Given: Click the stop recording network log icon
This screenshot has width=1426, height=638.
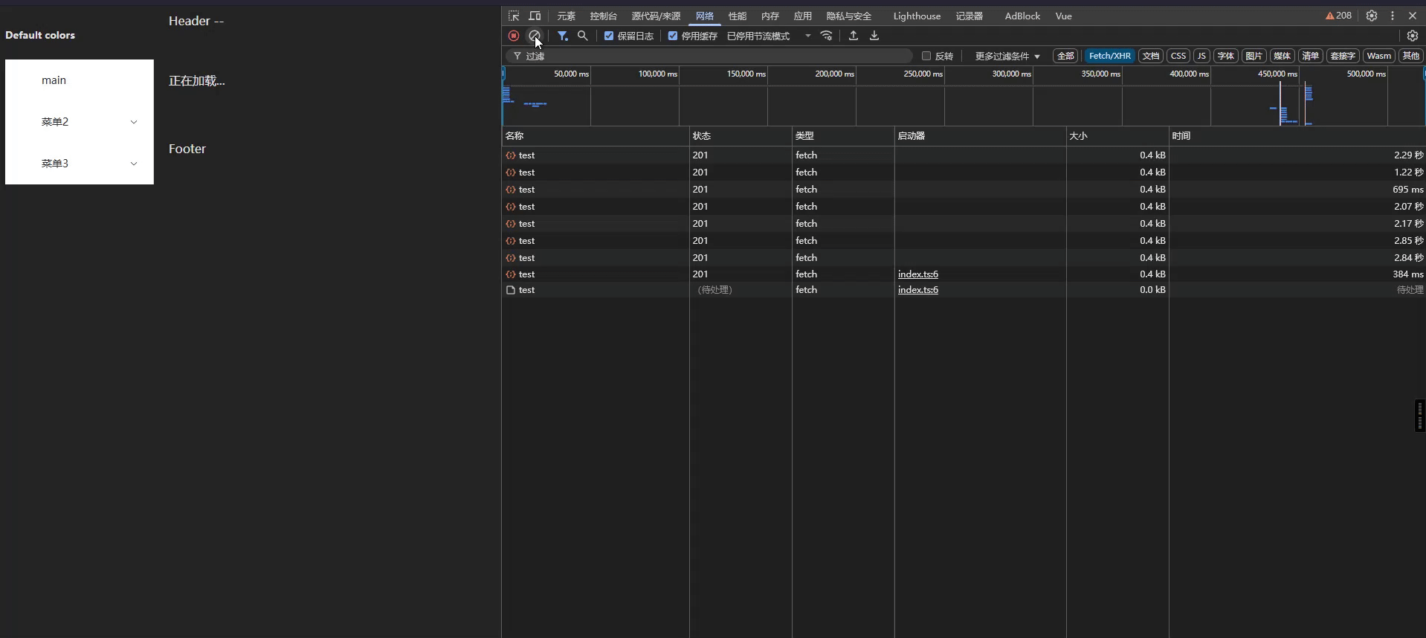Looking at the screenshot, I should pos(514,36).
